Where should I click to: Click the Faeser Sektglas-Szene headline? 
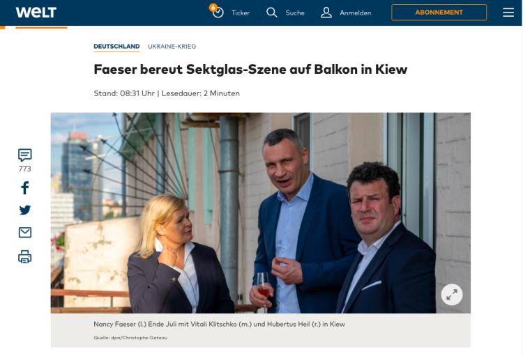[x=250, y=70]
